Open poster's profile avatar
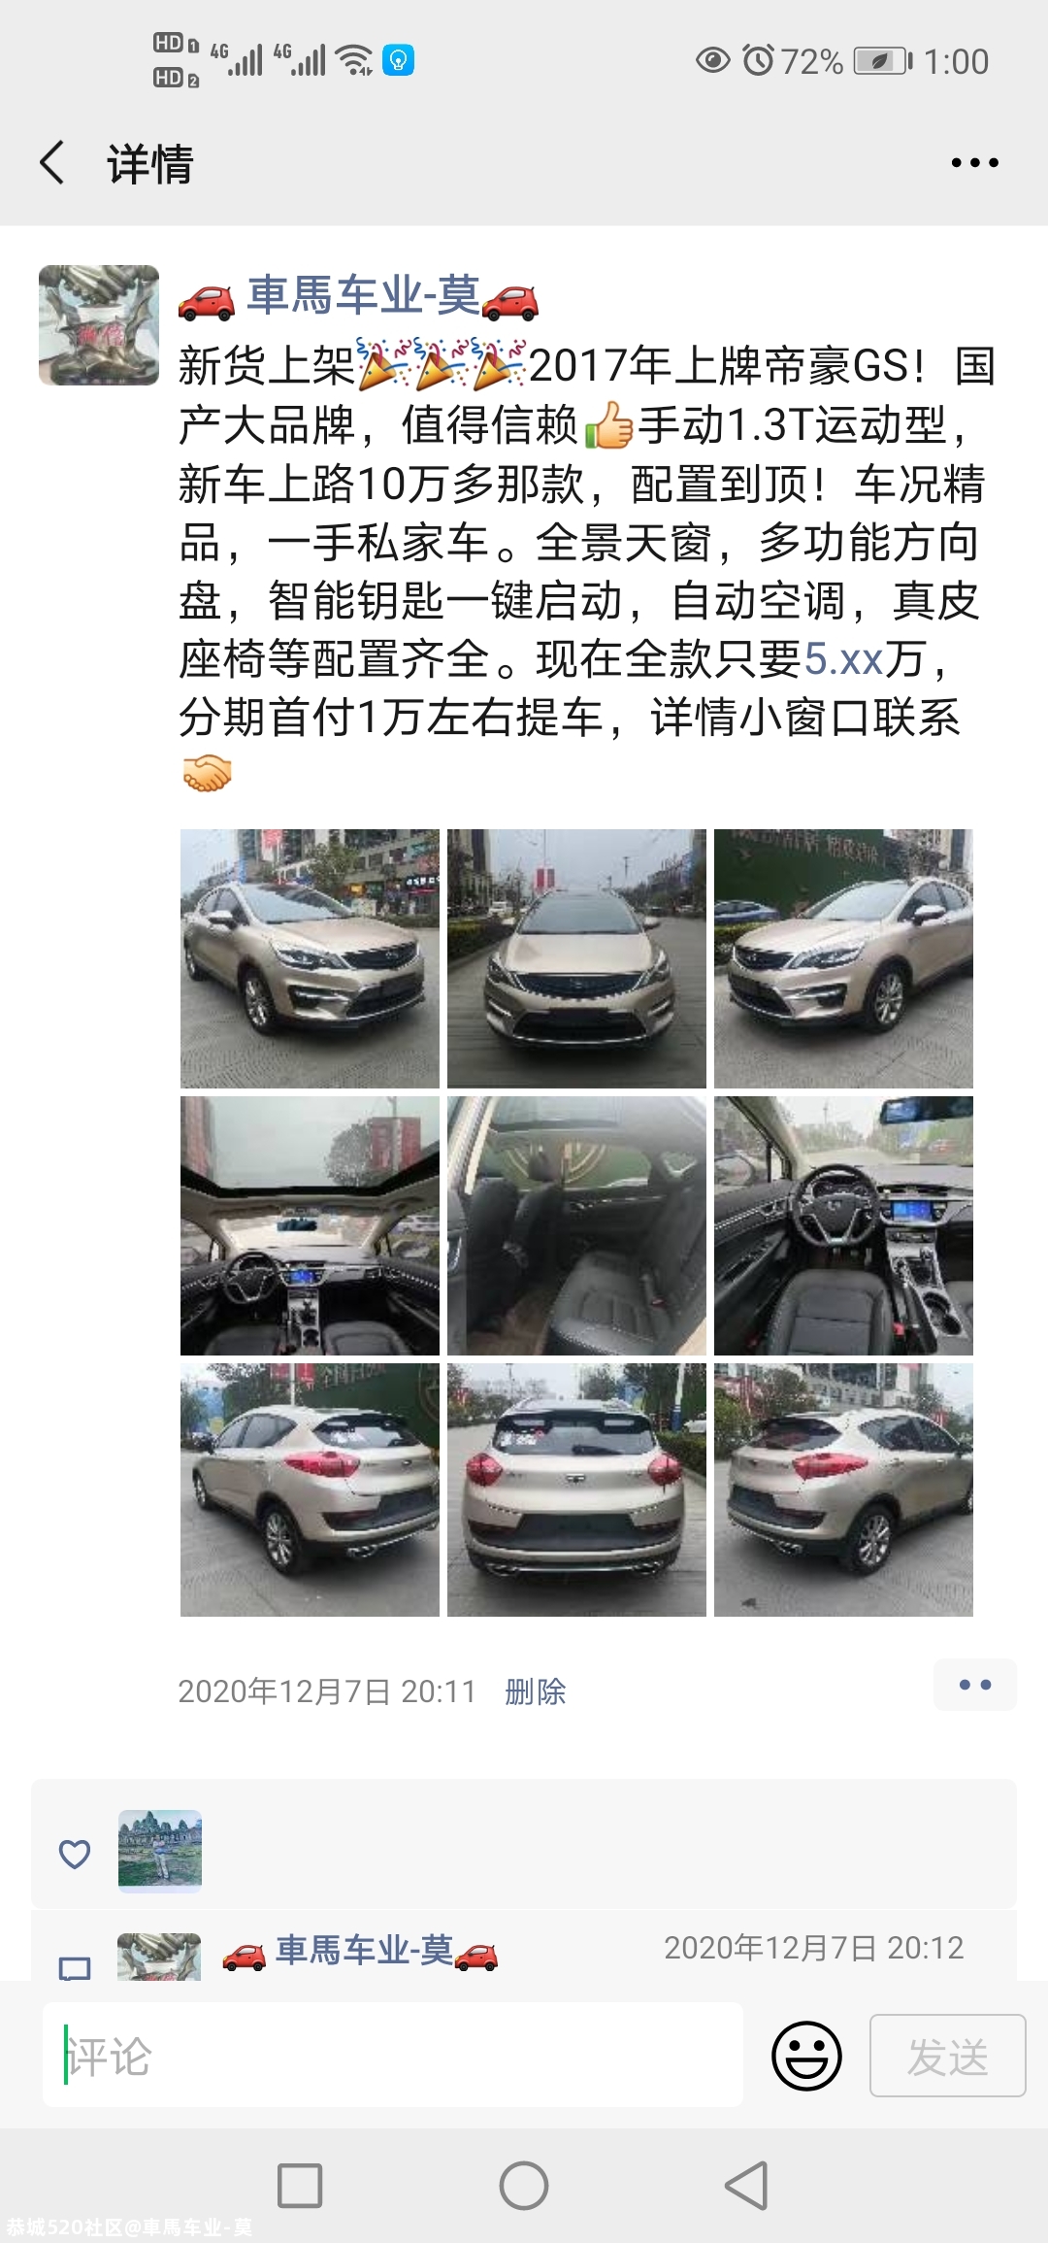The width and height of the screenshot is (1048, 2243). click(x=99, y=325)
